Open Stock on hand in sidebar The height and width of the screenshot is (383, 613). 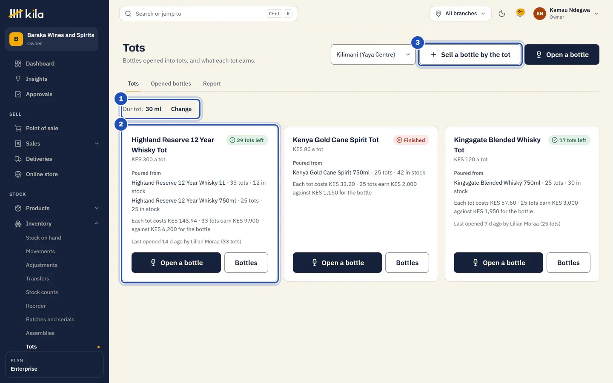[43, 237]
